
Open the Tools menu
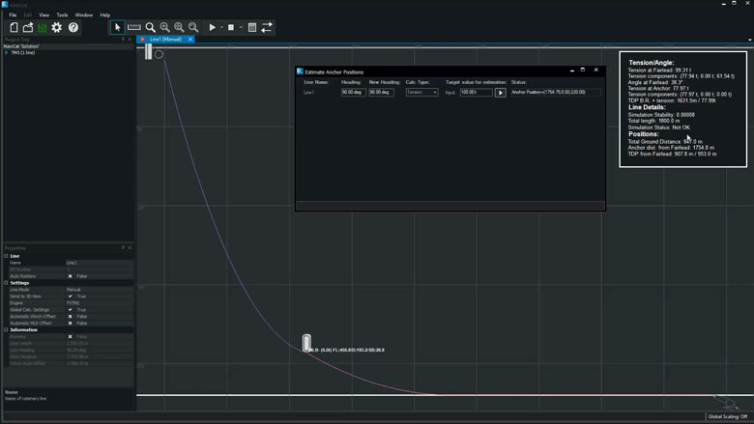click(62, 15)
